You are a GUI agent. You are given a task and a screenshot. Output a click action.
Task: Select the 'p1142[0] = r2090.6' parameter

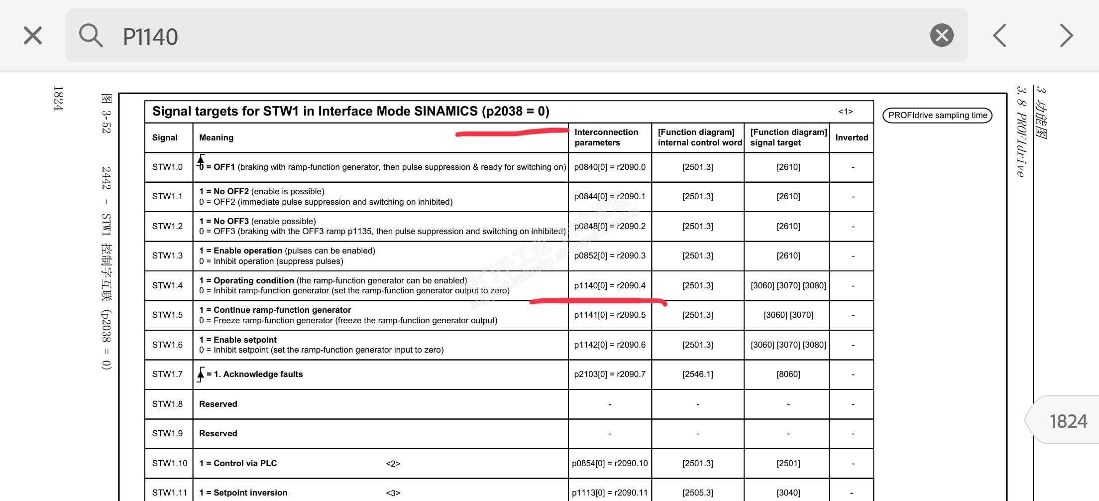tap(610, 345)
